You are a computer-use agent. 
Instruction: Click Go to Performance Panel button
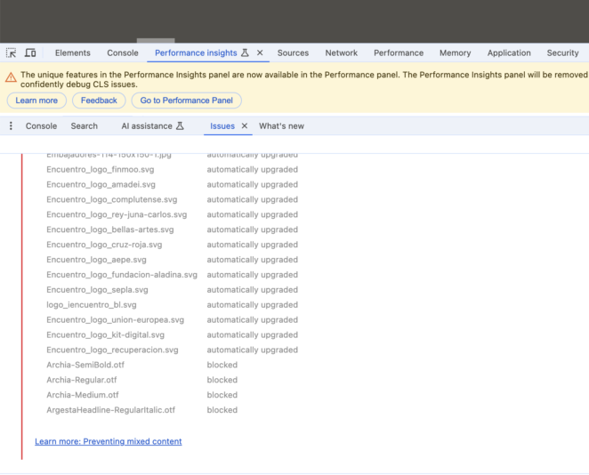186,101
